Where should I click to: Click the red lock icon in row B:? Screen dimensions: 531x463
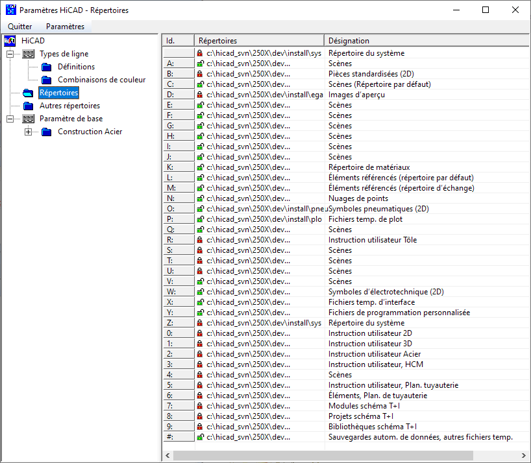[200, 74]
